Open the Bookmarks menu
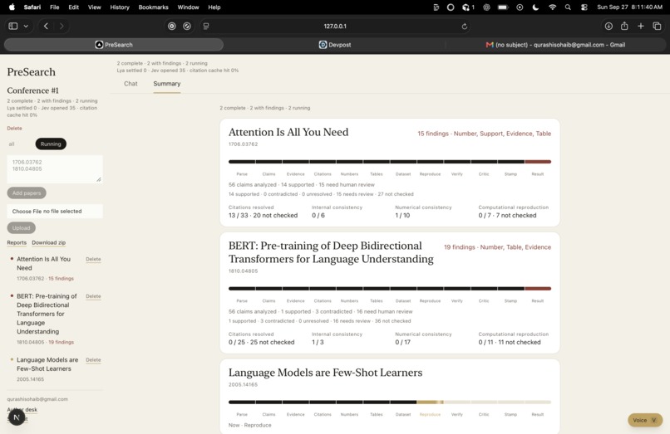 [154, 7]
